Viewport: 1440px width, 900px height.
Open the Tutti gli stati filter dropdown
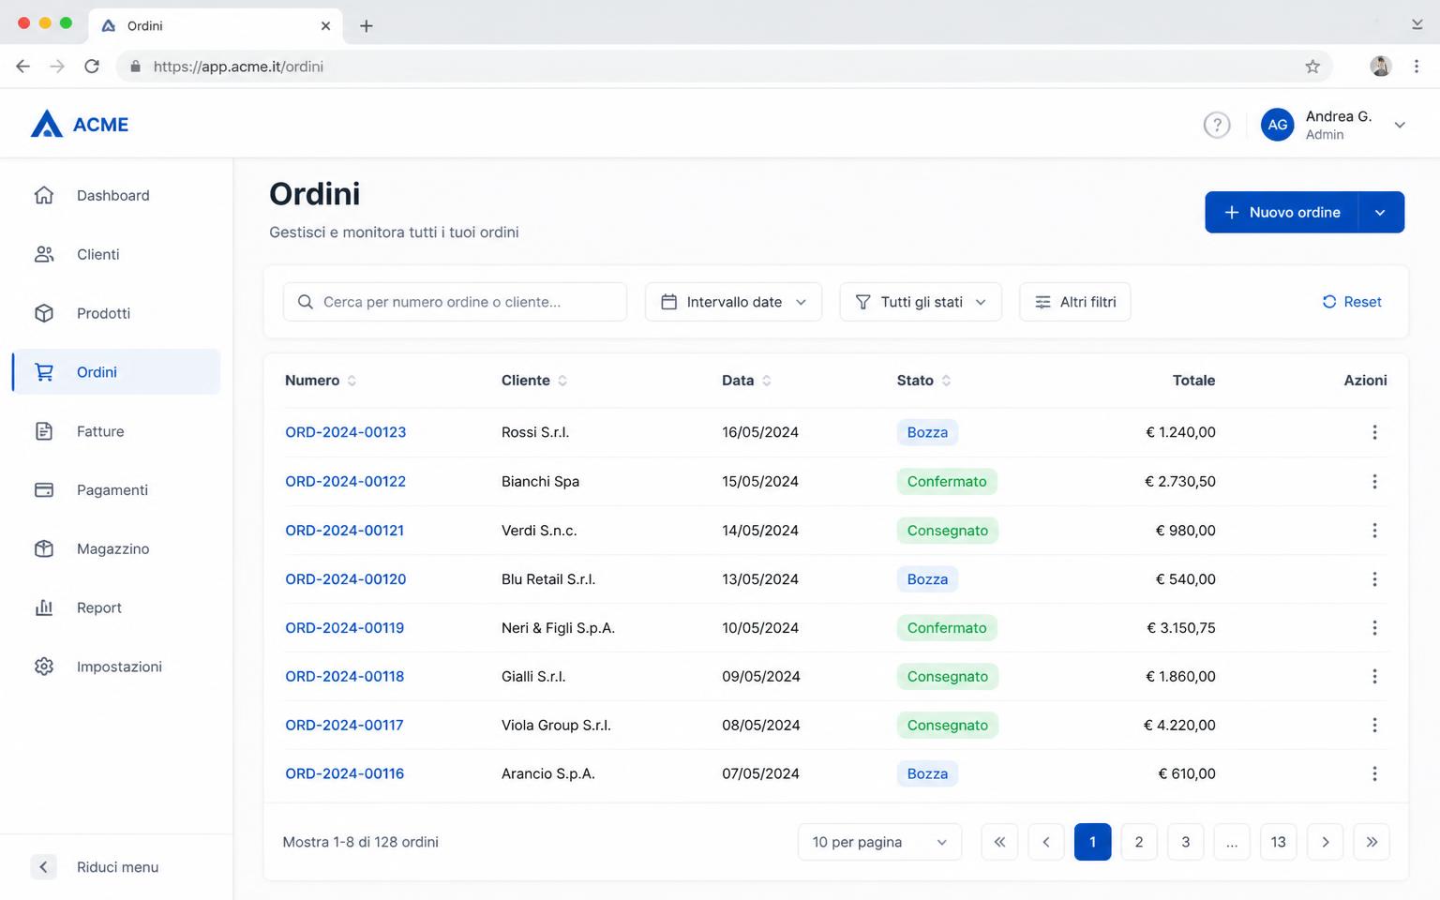921,302
